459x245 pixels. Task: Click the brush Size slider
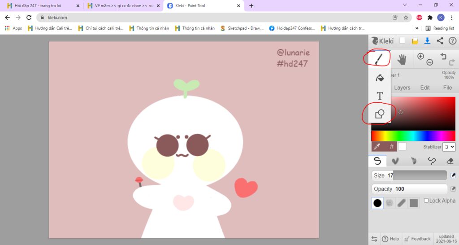[409, 175]
